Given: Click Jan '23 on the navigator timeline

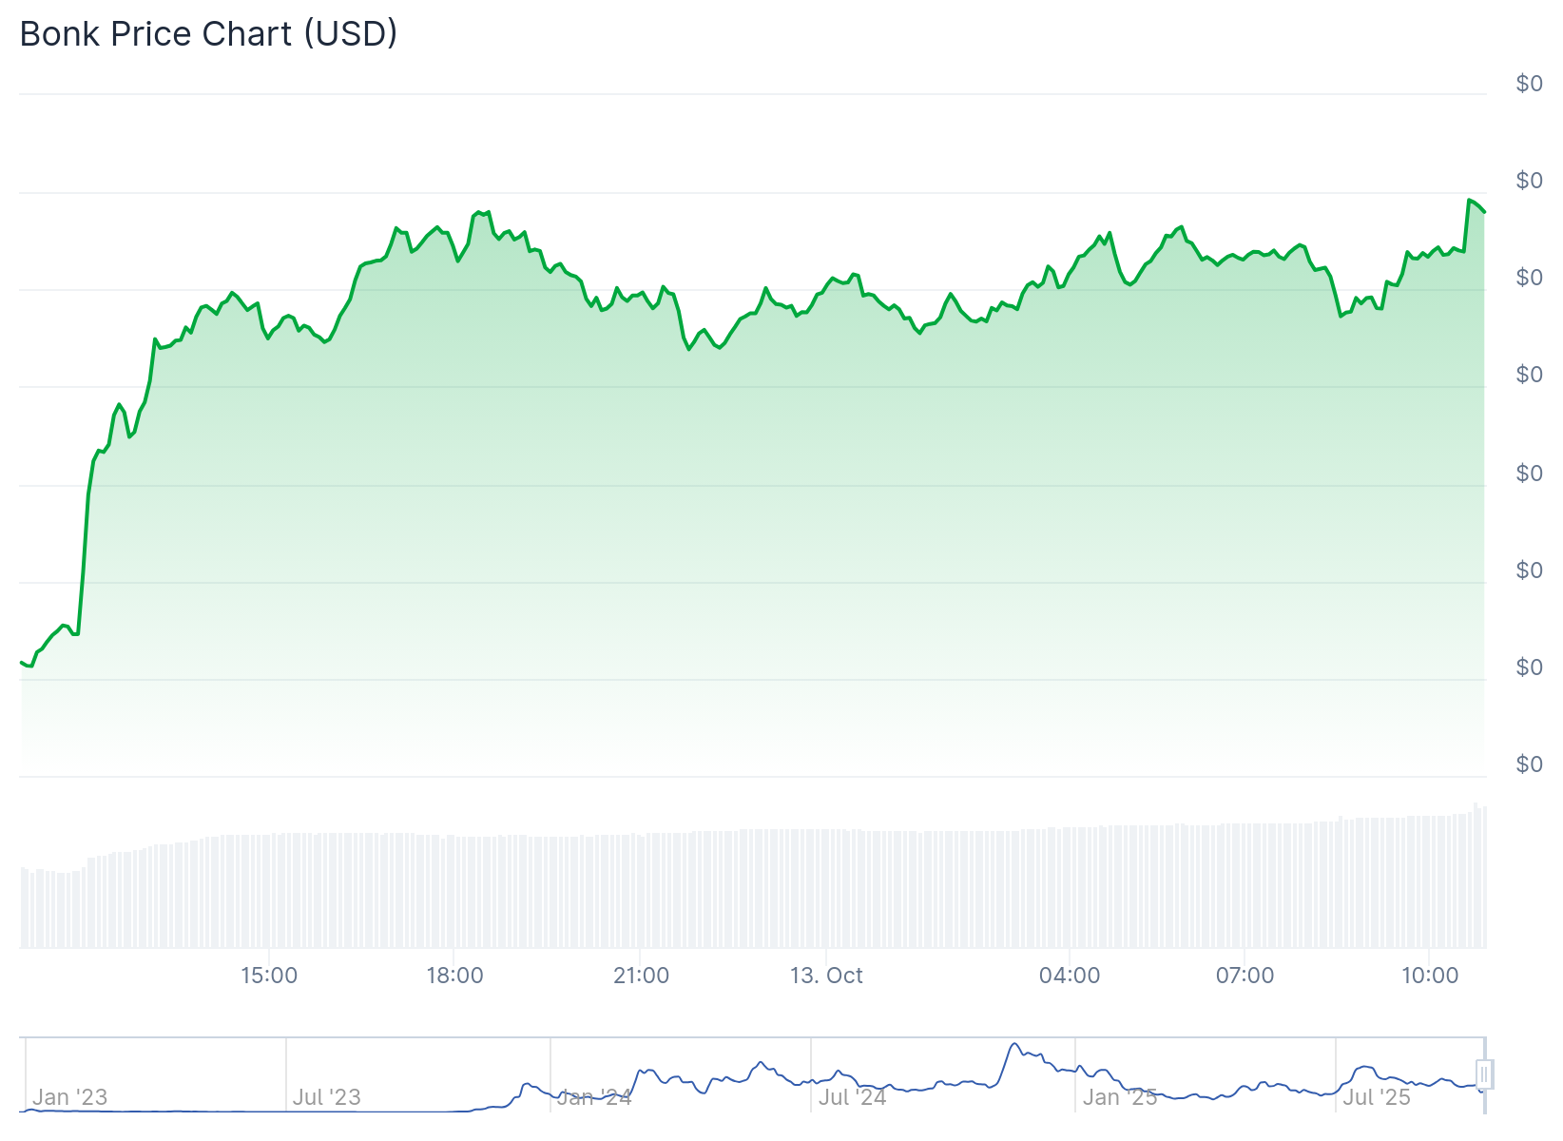Looking at the screenshot, I should (69, 1097).
